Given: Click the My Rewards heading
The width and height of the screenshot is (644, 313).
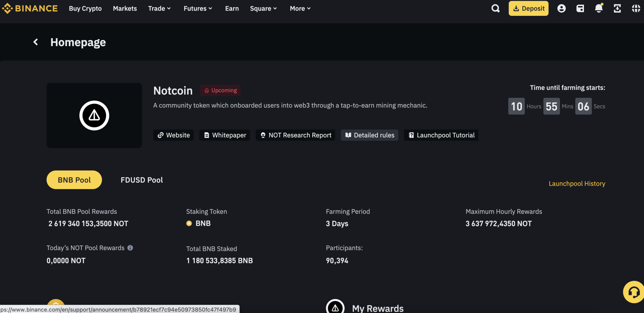Looking at the screenshot, I should (x=378, y=308).
